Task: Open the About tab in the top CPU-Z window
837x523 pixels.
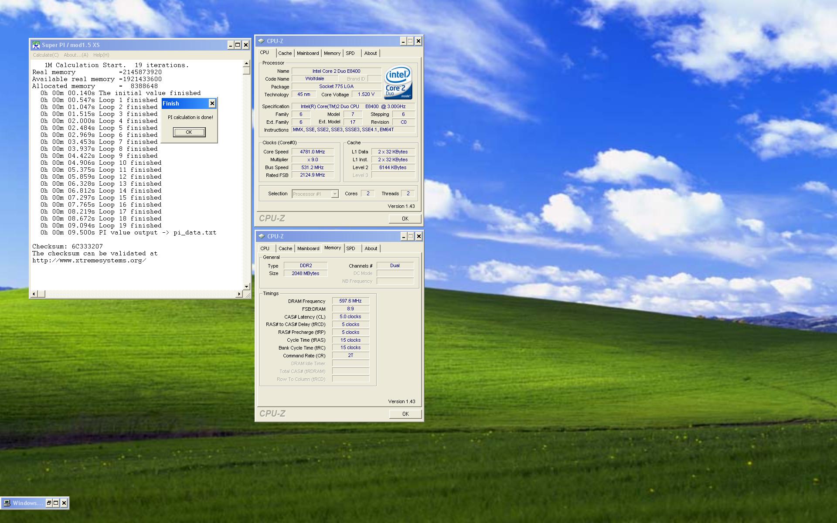Action: 371,53
